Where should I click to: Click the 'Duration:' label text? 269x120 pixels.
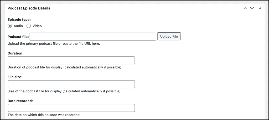coord(15,53)
